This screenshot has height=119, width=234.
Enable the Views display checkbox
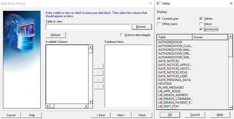[x=201, y=24]
